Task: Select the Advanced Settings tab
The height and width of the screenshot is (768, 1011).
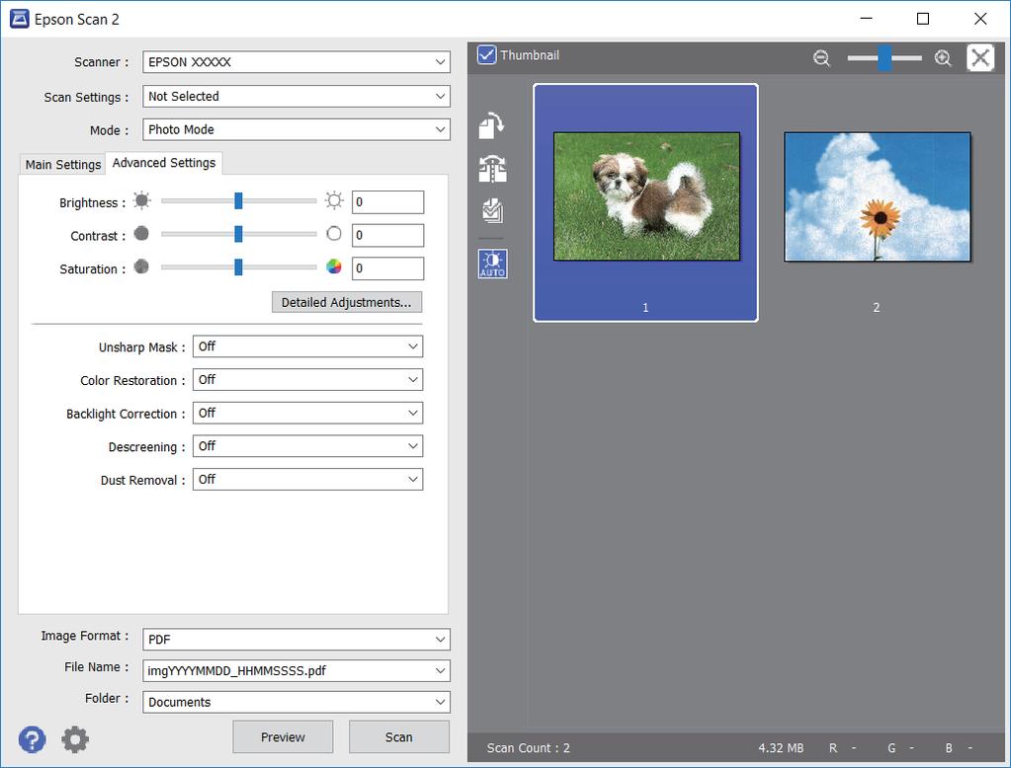Action: pyautogui.click(x=164, y=163)
